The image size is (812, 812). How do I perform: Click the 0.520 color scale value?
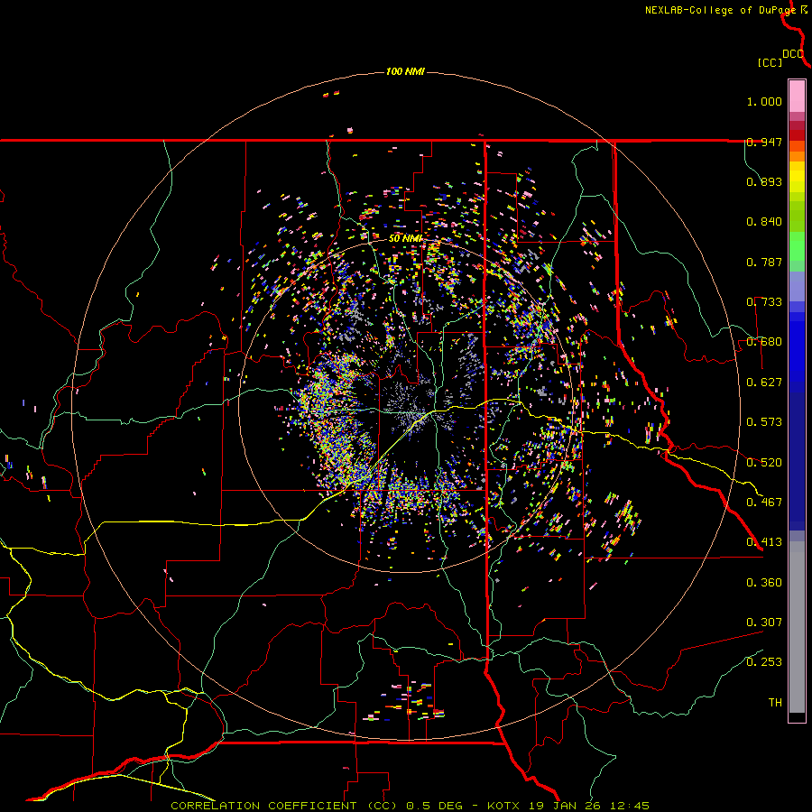pyautogui.click(x=764, y=463)
